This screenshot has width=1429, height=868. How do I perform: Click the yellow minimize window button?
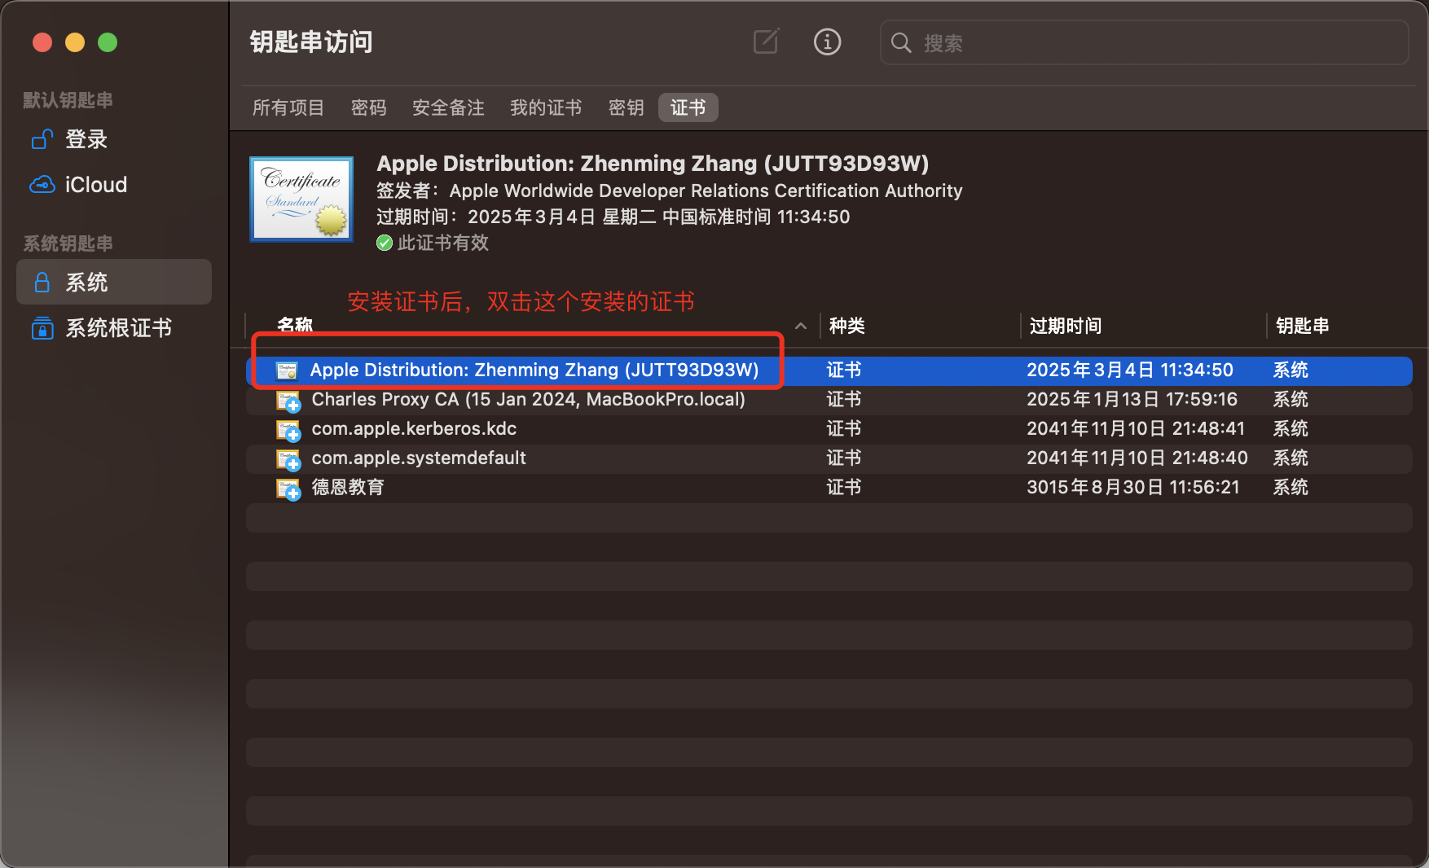(x=75, y=42)
